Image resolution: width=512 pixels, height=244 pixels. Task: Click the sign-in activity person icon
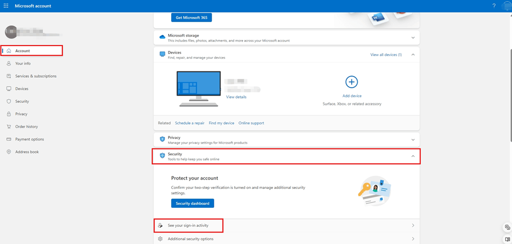click(x=160, y=226)
